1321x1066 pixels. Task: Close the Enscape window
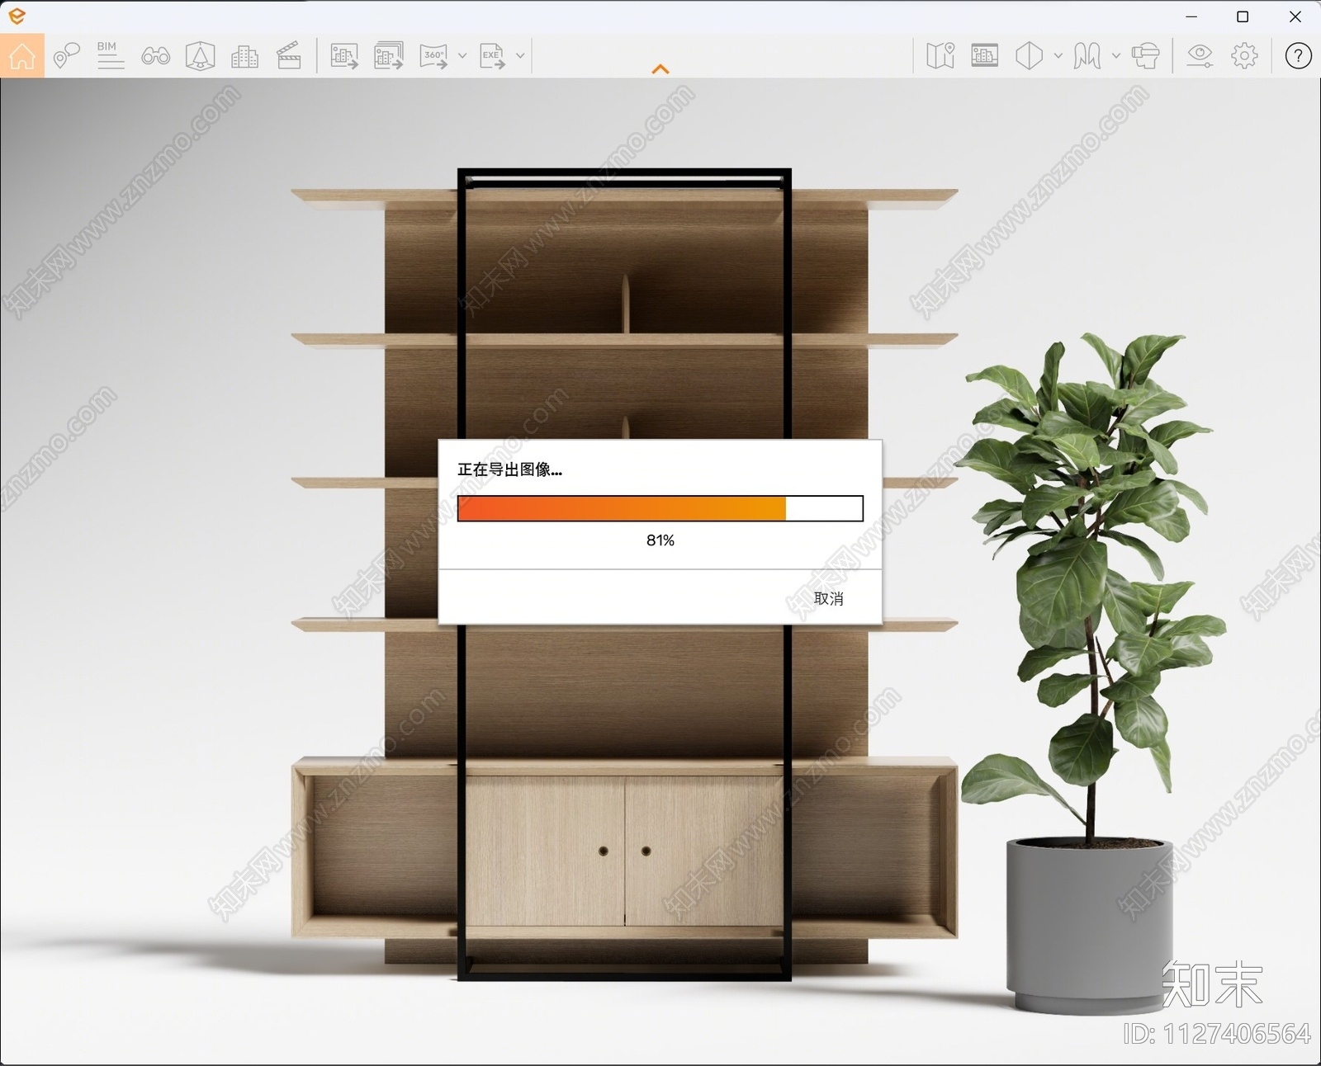pos(1295,17)
